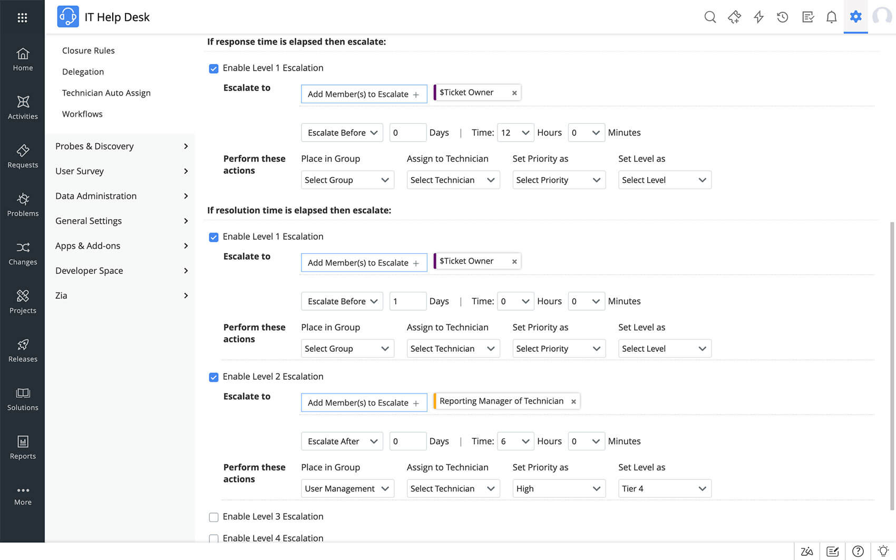
Task: Open the history clock icon
Action: (783, 17)
